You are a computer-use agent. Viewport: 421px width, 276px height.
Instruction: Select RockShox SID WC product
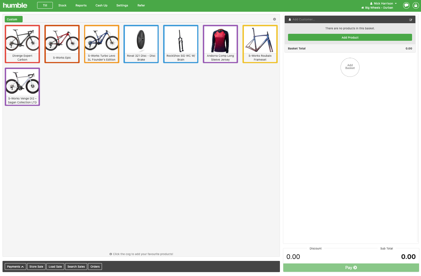pyautogui.click(x=181, y=44)
